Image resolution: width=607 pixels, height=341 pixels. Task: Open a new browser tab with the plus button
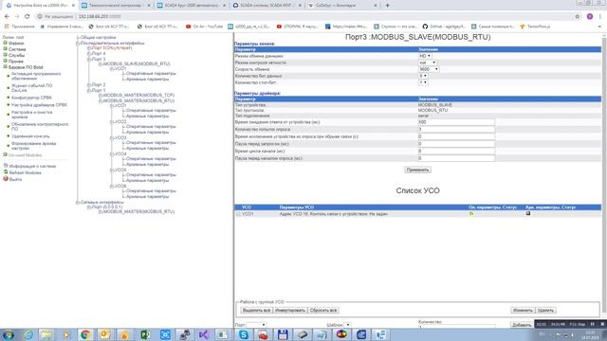pyautogui.click(x=387, y=6)
